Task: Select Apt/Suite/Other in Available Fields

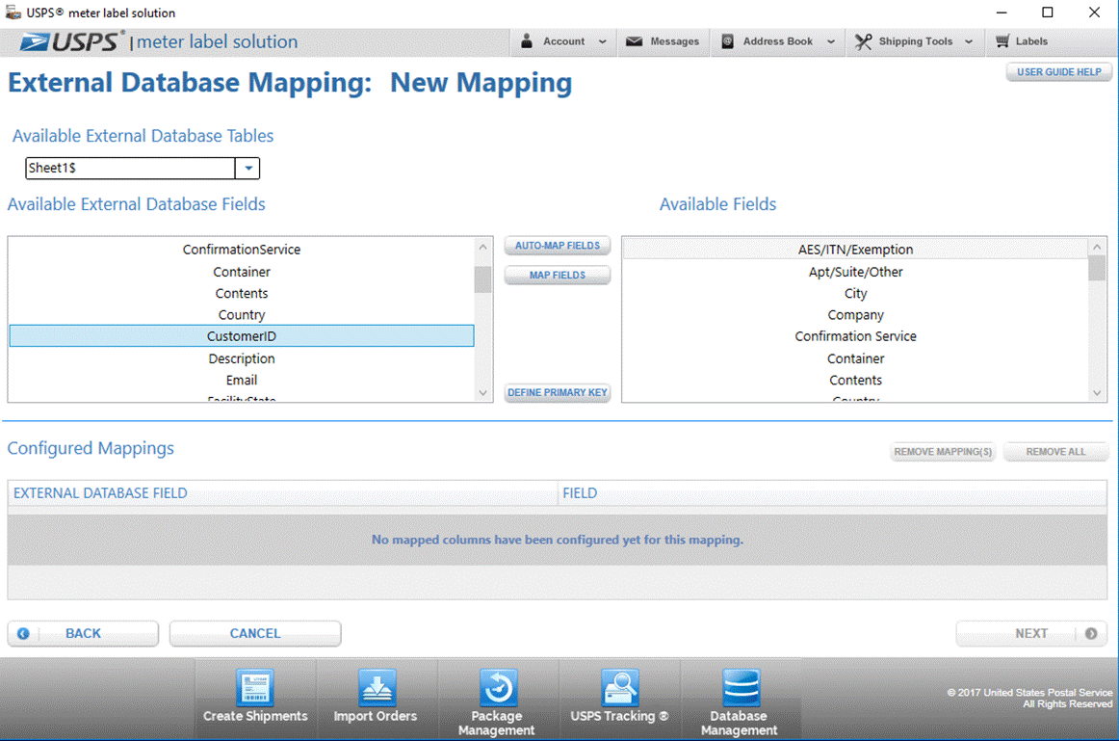Action: [855, 272]
